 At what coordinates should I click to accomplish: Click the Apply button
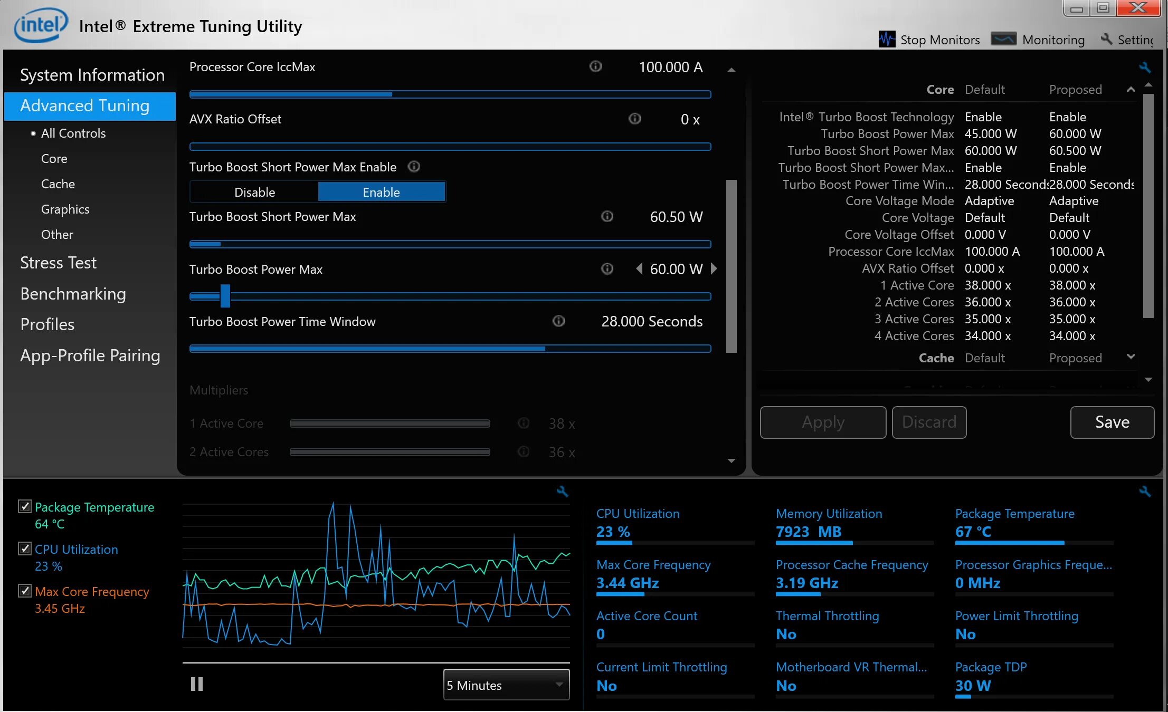(823, 422)
